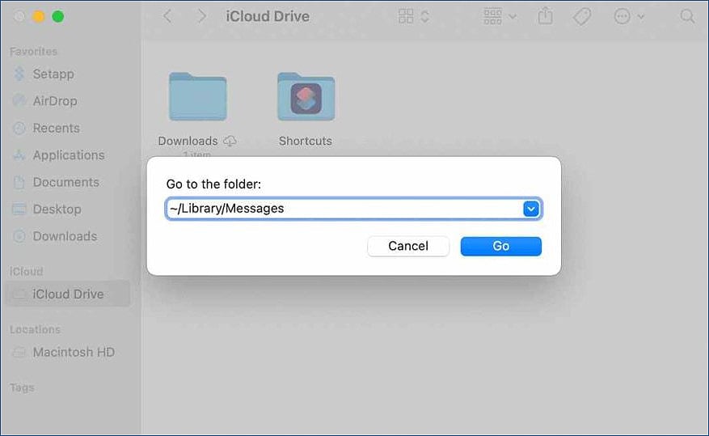Click the Tags toolbar icon

(x=582, y=17)
